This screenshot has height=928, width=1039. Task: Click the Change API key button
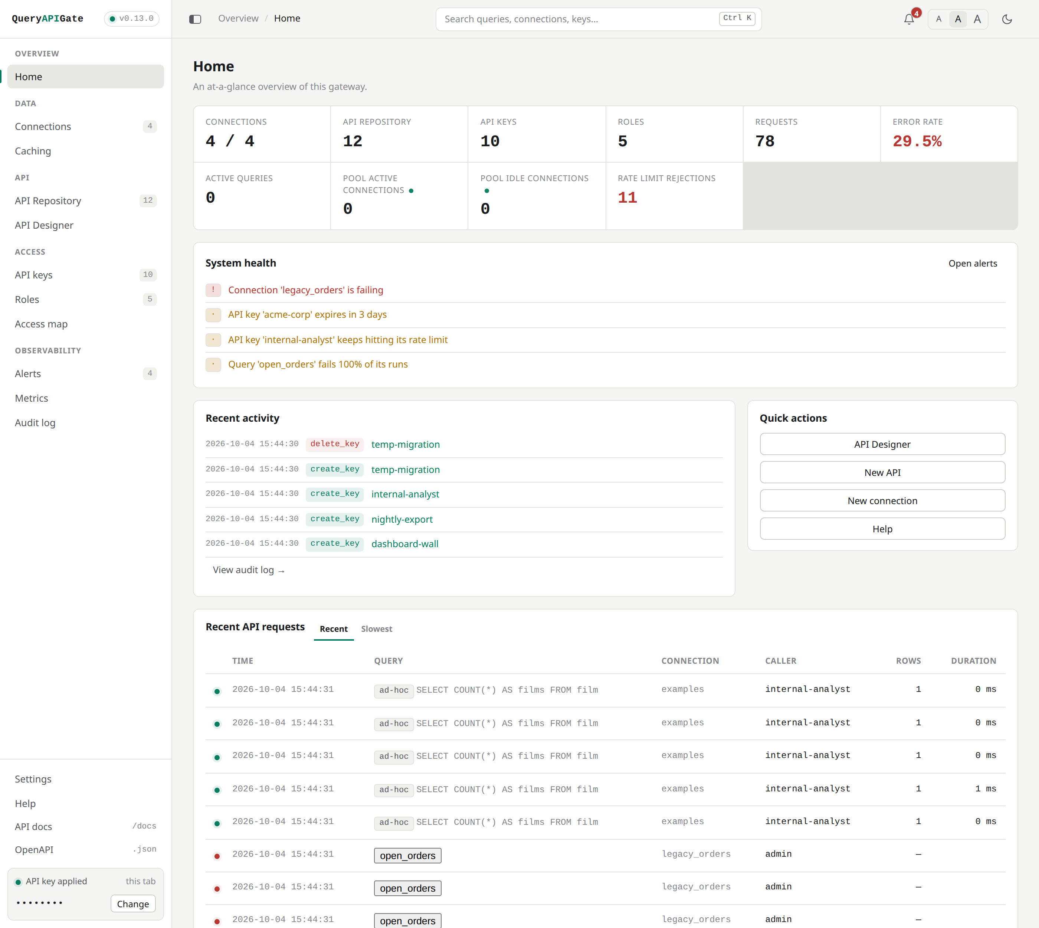coord(133,904)
